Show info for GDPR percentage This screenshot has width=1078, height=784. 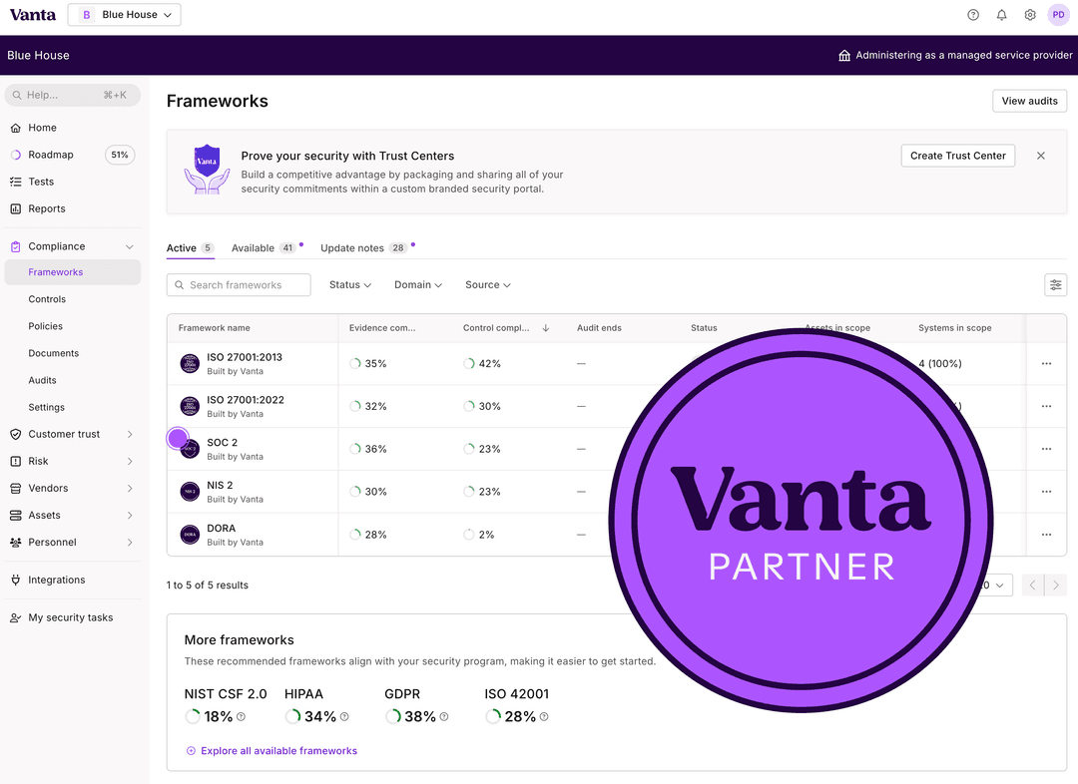pyautogui.click(x=444, y=716)
